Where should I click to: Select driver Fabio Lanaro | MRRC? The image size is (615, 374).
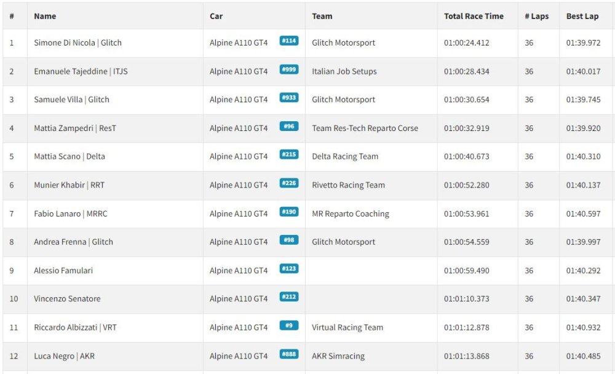click(x=71, y=214)
